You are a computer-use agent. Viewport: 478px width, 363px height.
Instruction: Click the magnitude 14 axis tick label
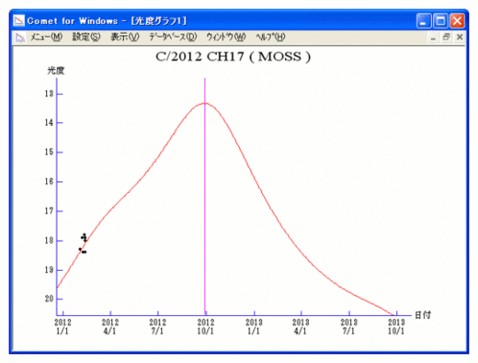pyautogui.click(x=49, y=123)
